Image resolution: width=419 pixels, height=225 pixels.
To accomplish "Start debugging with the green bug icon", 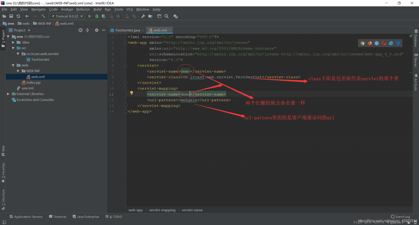I will pos(97,16).
